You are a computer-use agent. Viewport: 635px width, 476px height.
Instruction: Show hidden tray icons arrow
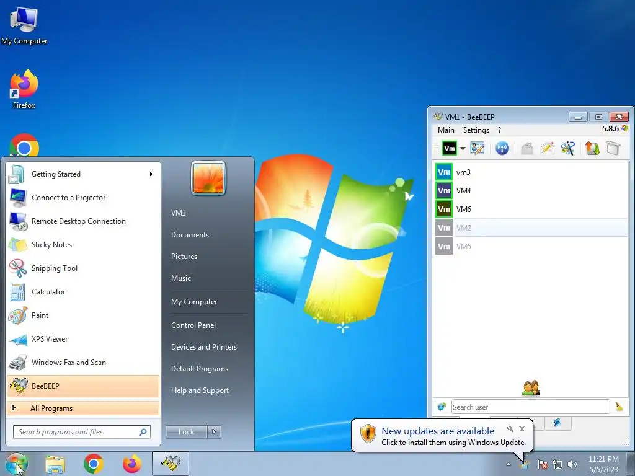[508, 464]
